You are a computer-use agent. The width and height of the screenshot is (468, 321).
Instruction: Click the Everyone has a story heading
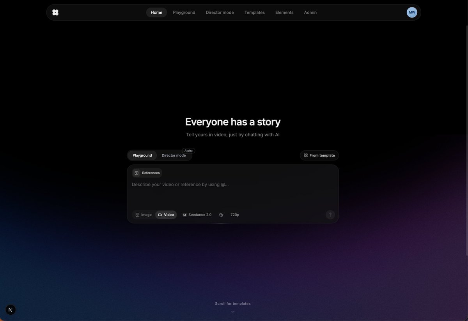pyautogui.click(x=233, y=122)
